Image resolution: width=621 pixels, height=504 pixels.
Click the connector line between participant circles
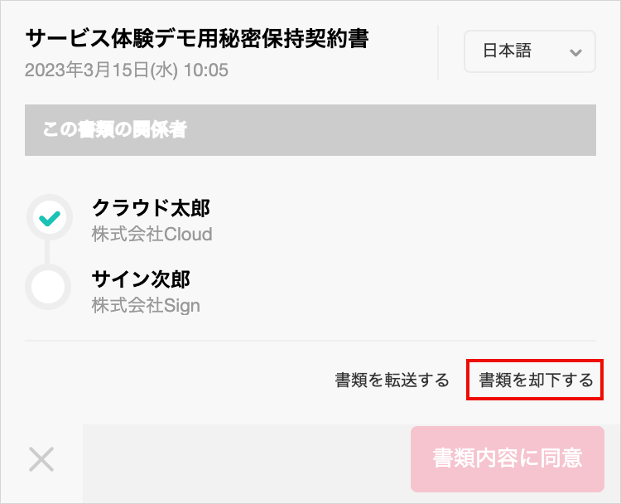[x=47, y=252]
